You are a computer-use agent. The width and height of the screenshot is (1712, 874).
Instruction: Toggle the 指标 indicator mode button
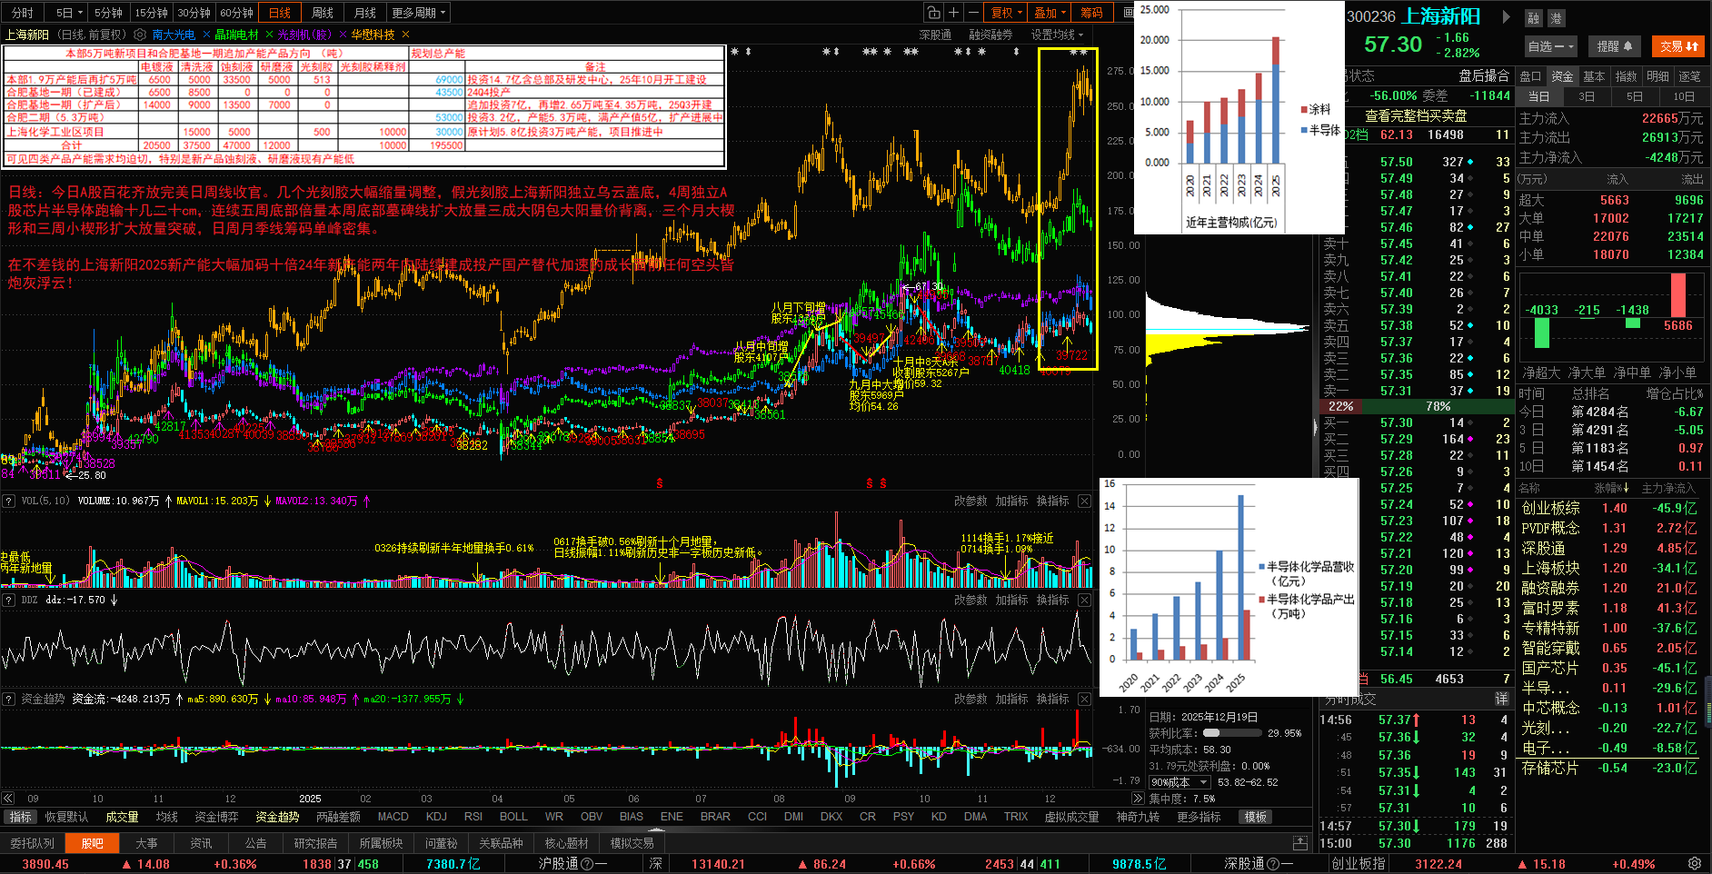tap(20, 817)
